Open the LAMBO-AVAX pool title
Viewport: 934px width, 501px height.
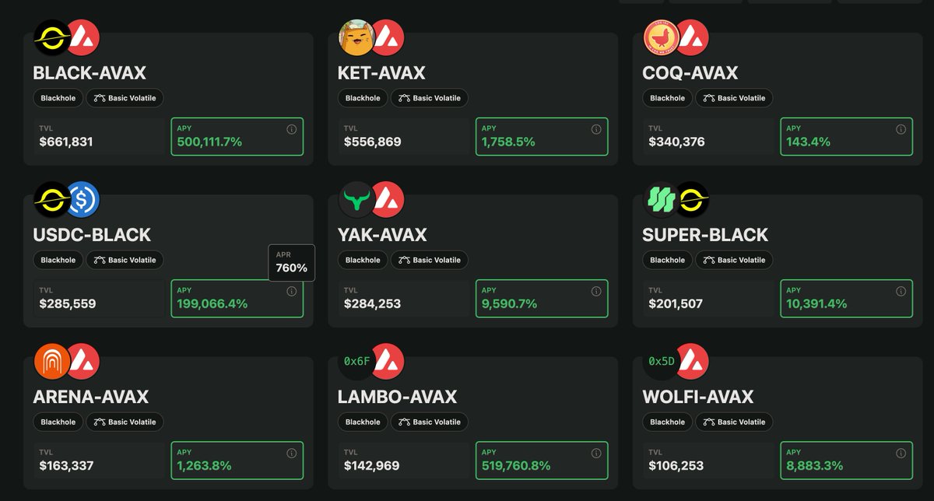[x=397, y=397]
